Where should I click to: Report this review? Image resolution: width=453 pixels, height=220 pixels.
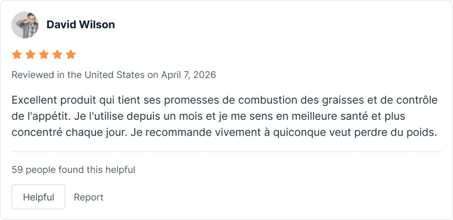[88, 197]
